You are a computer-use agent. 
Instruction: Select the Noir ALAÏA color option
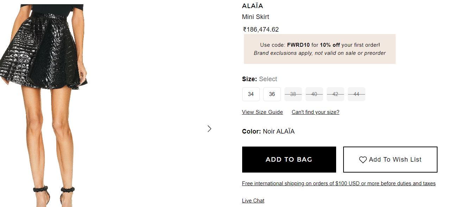point(278,131)
